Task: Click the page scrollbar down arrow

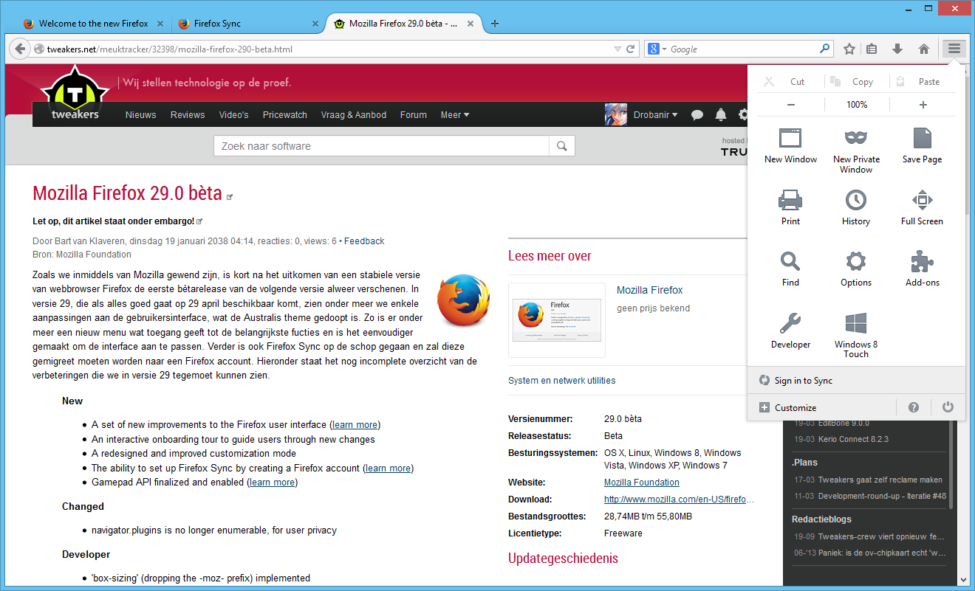Action: [x=962, y=580]
